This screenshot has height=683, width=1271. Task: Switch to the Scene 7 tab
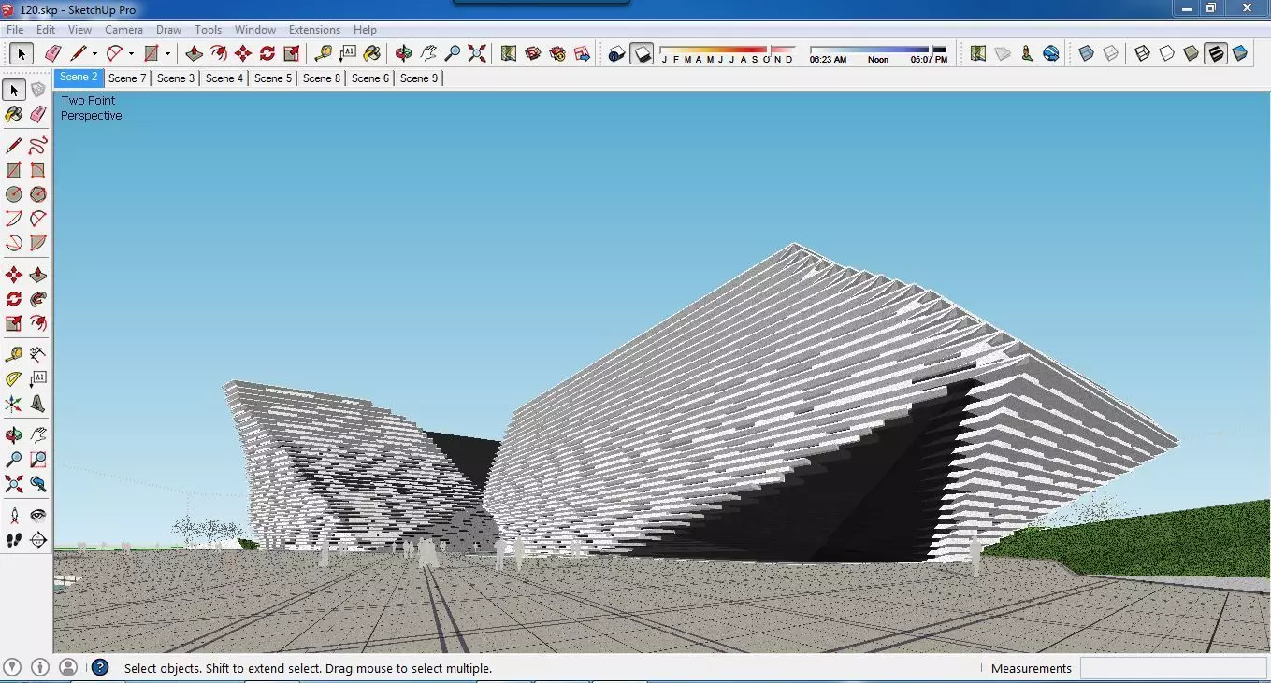click(127, 78)
